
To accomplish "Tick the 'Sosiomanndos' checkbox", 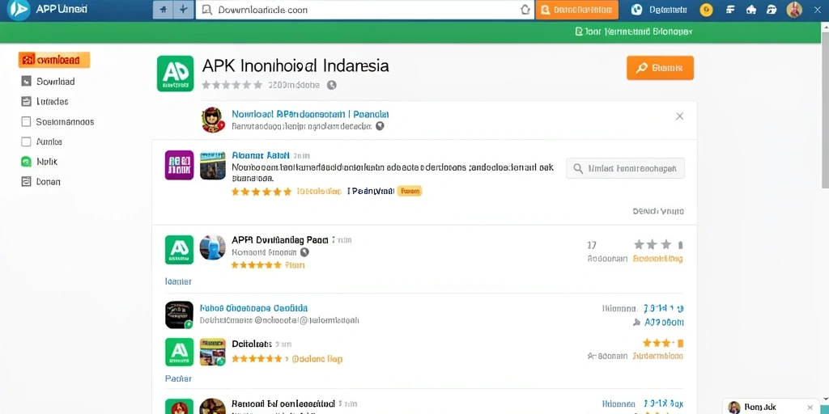I will click(26, 121).
